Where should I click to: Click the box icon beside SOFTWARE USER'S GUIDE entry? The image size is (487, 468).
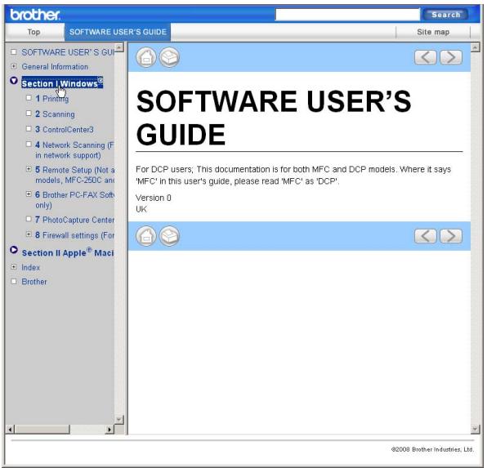click(14, 51)
